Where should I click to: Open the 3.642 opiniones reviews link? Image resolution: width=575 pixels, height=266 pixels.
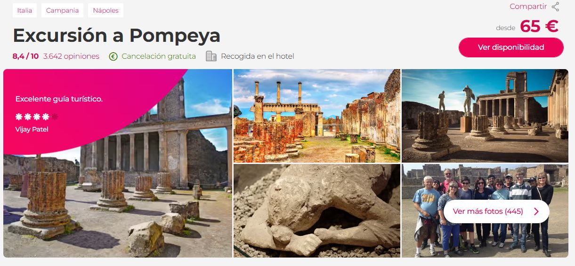[x=71, y=56]
